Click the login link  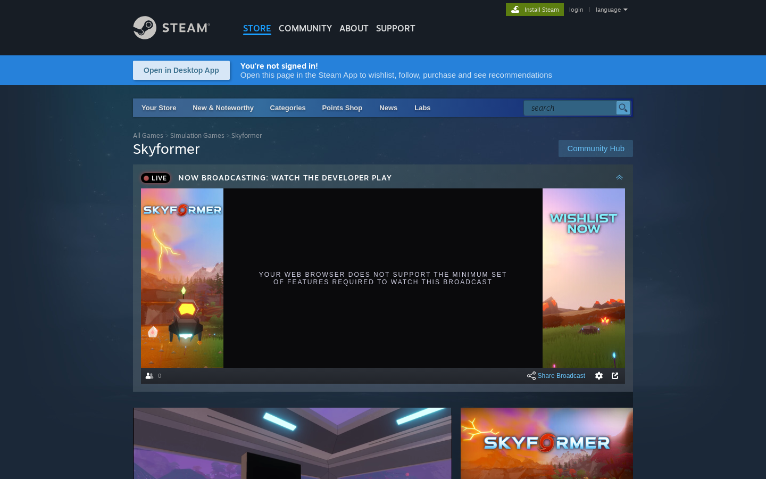click(x=576, y=10)
